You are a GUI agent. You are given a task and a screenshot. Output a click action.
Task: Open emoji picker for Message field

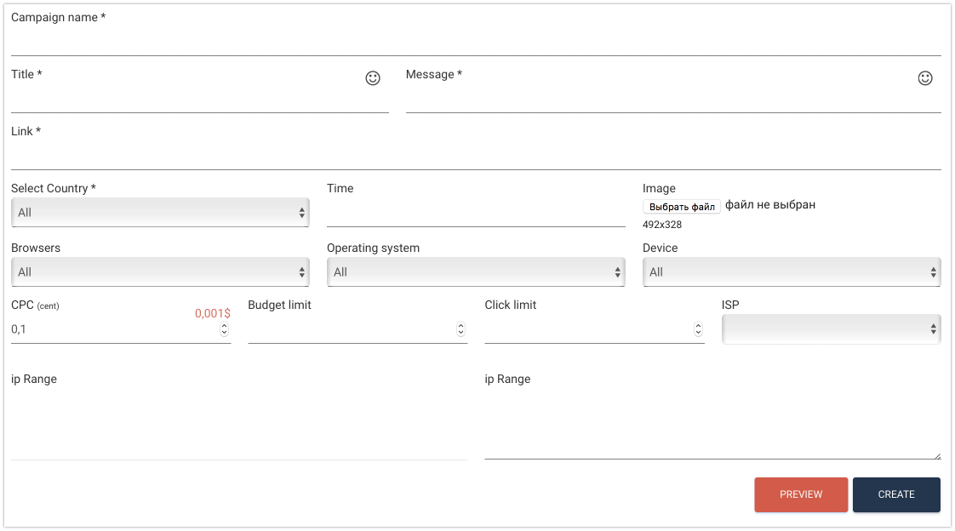(925, 78)
